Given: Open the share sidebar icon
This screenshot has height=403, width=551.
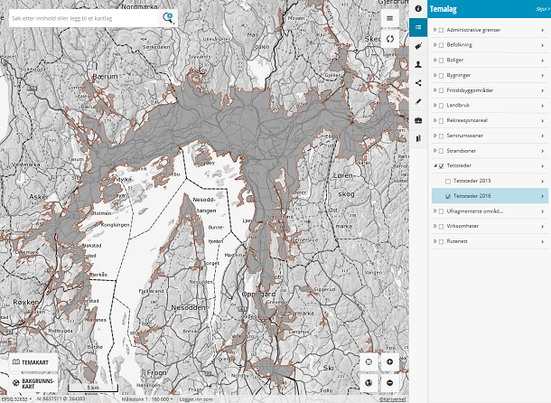Looking at the screenshot, I should (418, 83).
